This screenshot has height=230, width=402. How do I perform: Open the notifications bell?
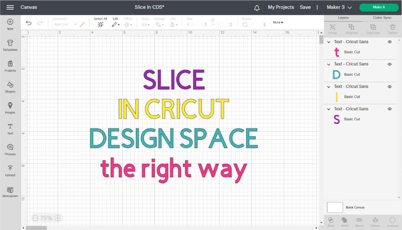[x=257, y=8]
